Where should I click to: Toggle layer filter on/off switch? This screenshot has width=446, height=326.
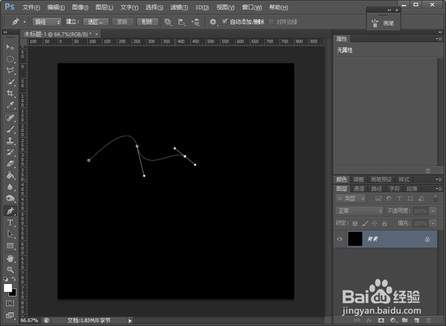pos(435,198)
